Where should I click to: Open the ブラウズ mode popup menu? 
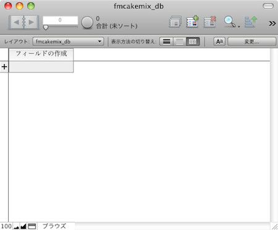(54, 226)
